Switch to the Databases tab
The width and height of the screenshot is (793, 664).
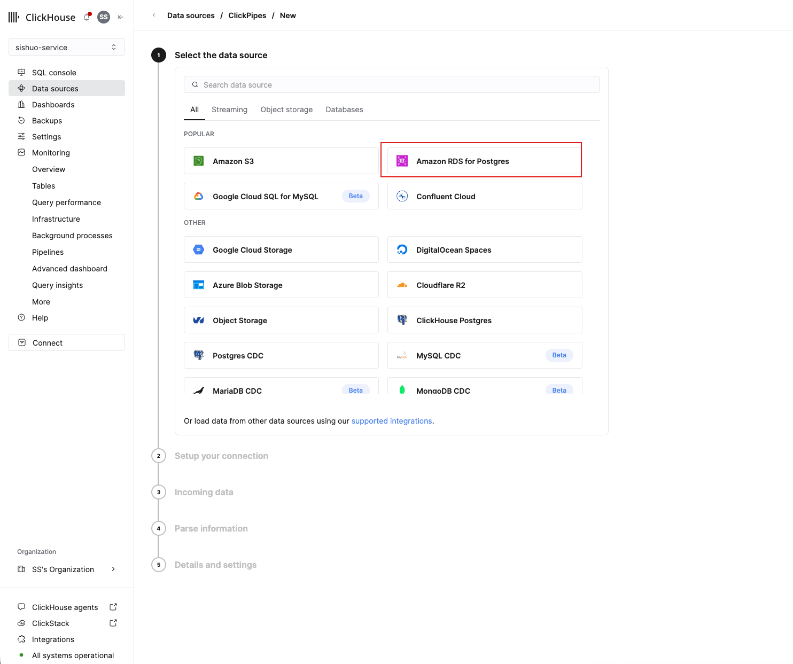(x=344, y=110)
